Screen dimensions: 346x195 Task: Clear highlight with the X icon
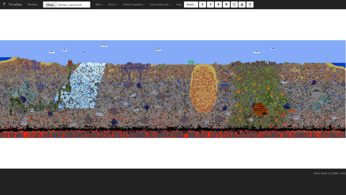click(226, 4)
